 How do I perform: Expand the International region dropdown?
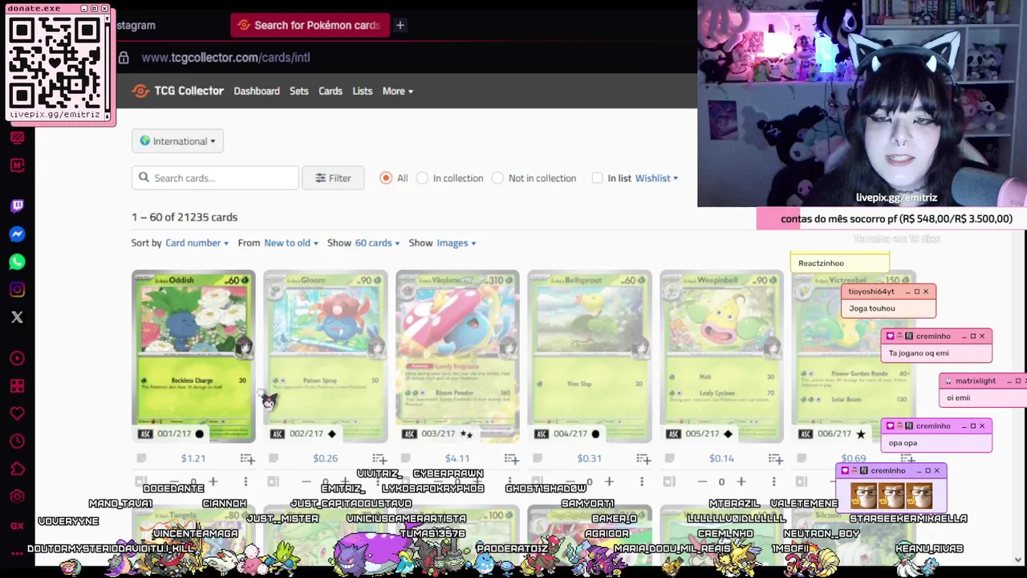pyautogui.click(x=177, y=140)
